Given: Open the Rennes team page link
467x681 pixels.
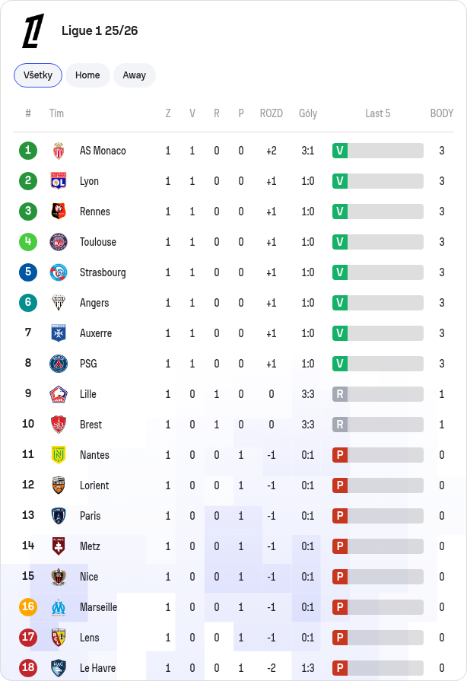Looking at the screenshot, I should pyautogui.click(x=94, y=212).
